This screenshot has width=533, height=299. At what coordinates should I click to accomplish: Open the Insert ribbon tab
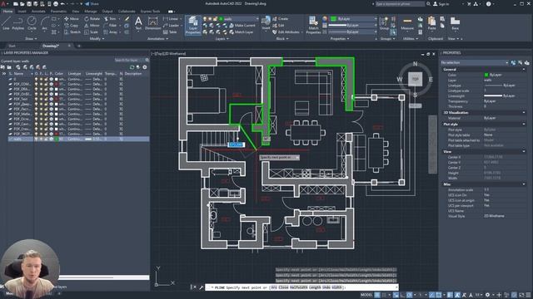coord(22,11)
